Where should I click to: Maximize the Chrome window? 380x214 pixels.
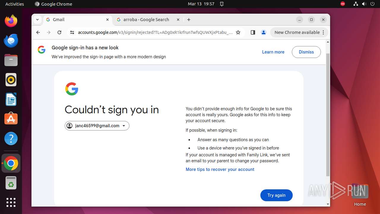coord(311,20)
